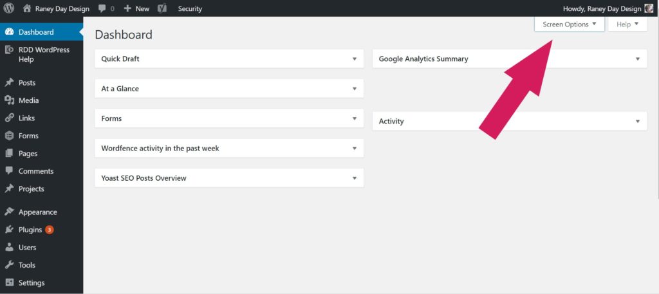
Task: Click the Raney Day Design site link
Action: [x=62, y=8]
